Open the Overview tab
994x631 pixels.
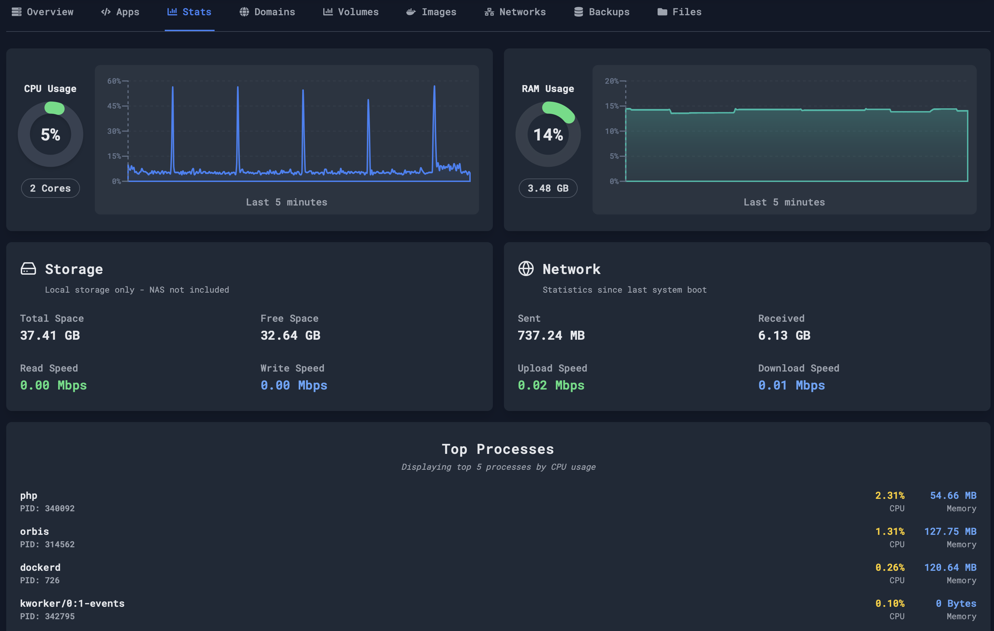point(43,12)
